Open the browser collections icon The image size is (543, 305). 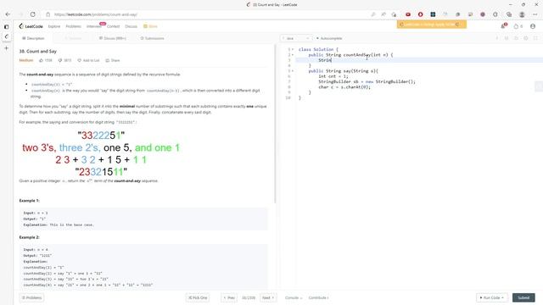pos(509,14)
